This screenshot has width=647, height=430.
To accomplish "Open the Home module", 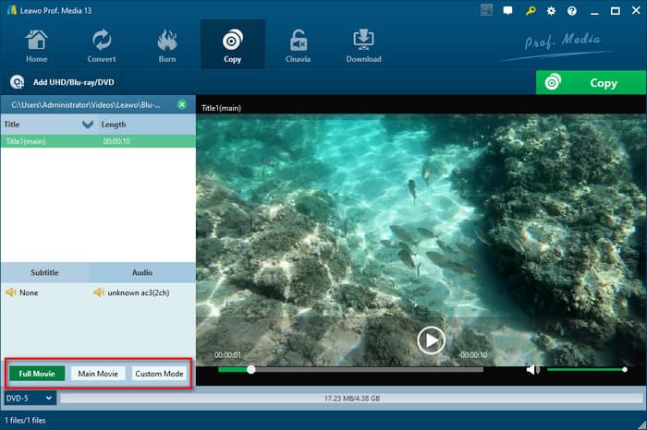I will click(x=37, y=46).
